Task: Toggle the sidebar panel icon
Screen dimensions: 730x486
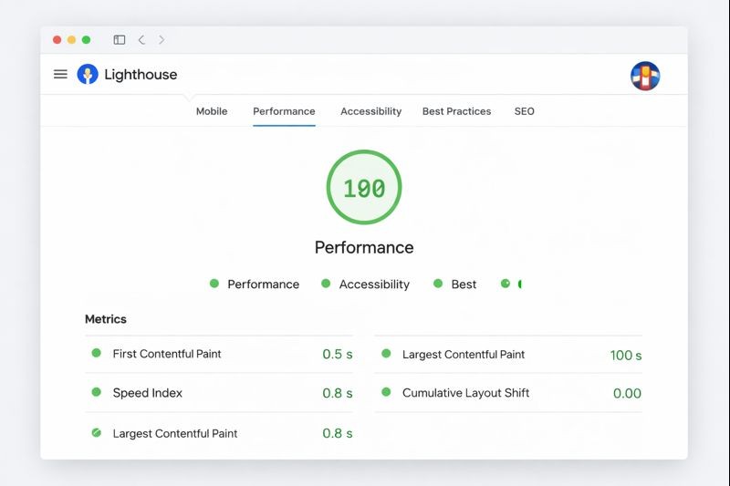Action: click(x=120, y=40)
